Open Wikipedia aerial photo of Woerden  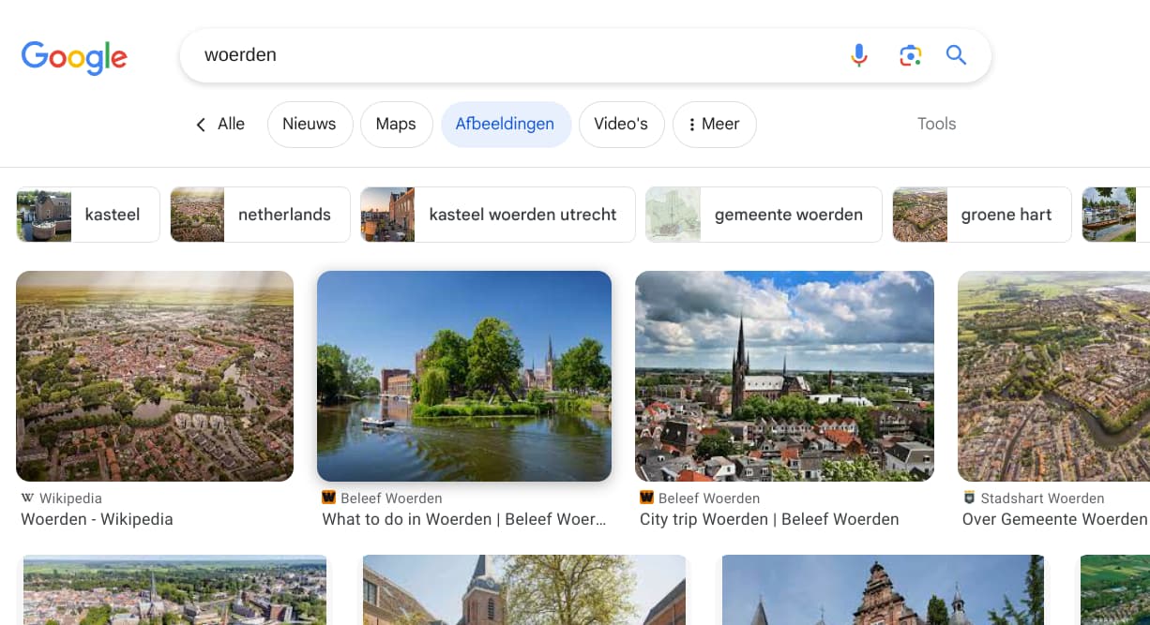[155, 376]
